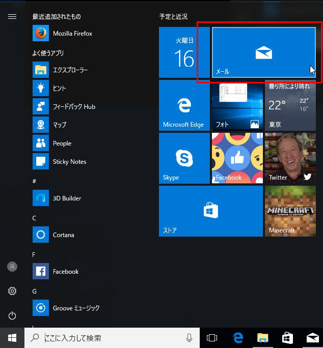
Task: Open the メール tile
Action: (264, 52)
